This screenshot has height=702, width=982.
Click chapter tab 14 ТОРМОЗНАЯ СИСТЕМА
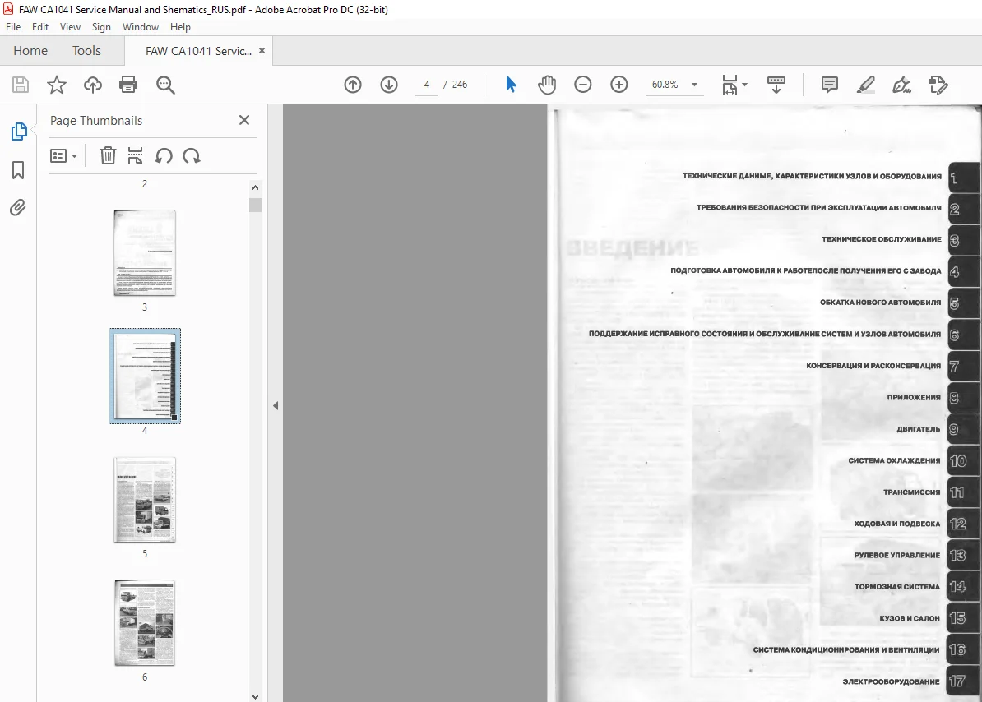(x=961, y=587)
